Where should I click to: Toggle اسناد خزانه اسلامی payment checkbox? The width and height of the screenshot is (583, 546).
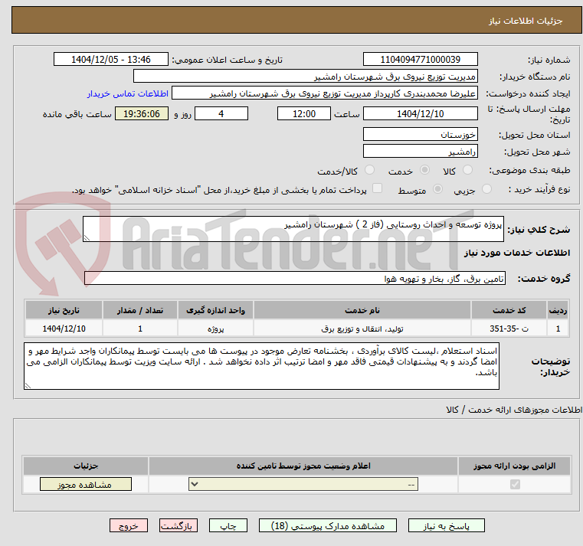pos(378,188)
